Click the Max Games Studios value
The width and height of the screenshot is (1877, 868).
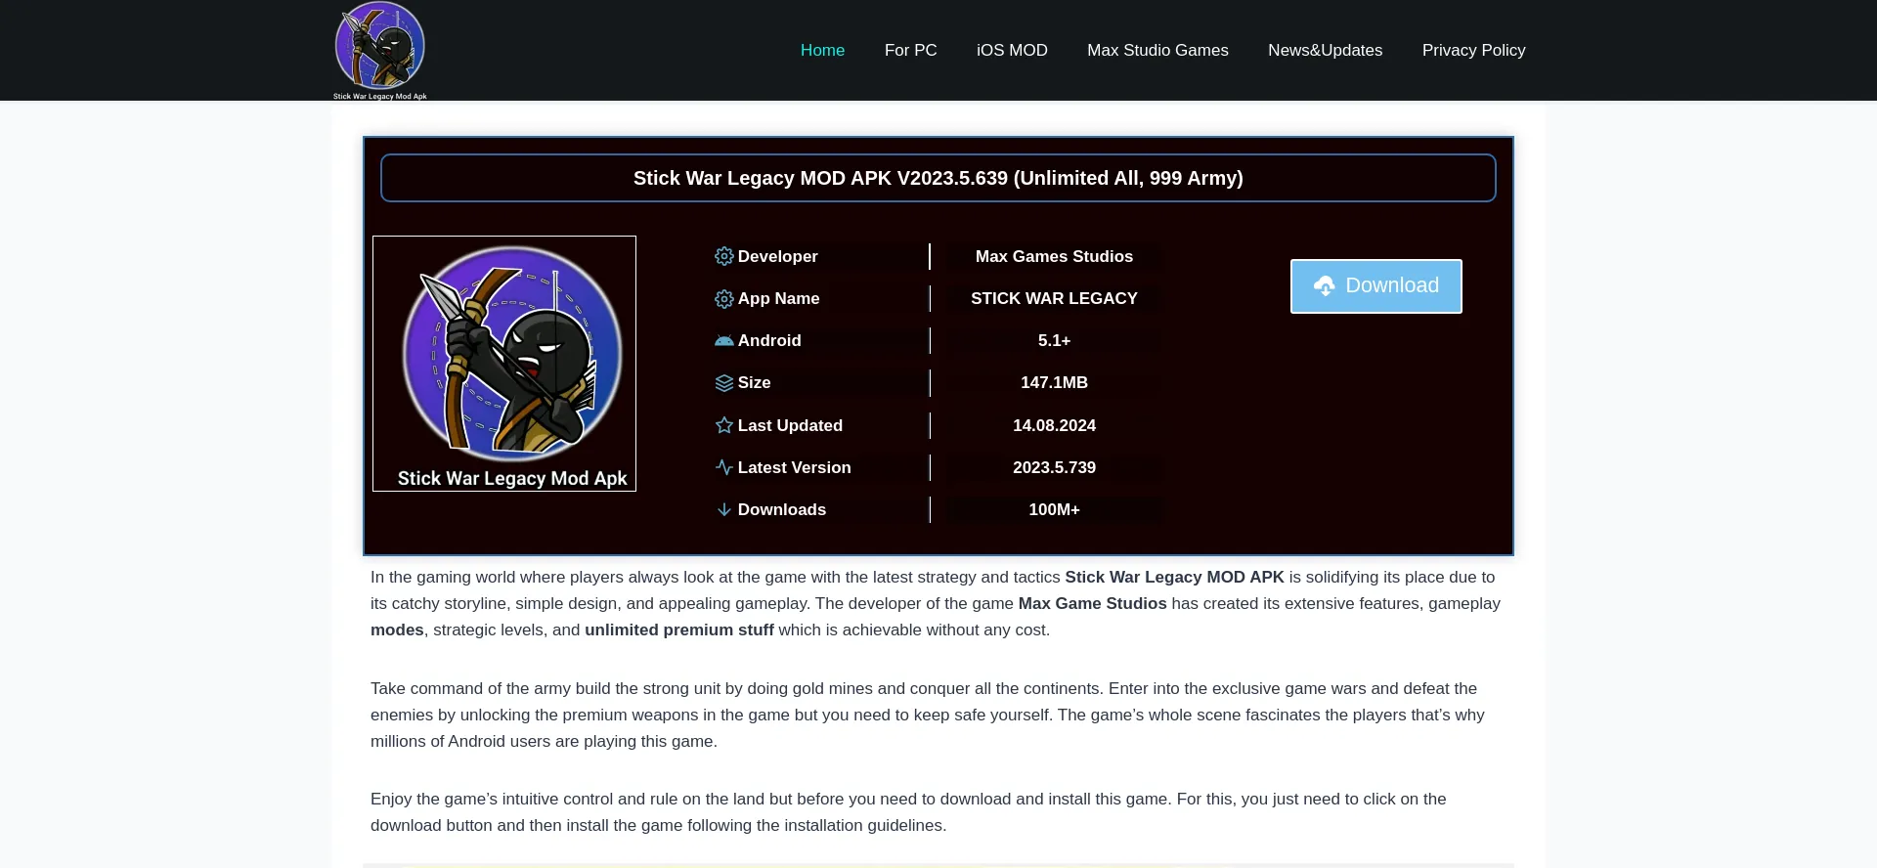coord(1054,256)
